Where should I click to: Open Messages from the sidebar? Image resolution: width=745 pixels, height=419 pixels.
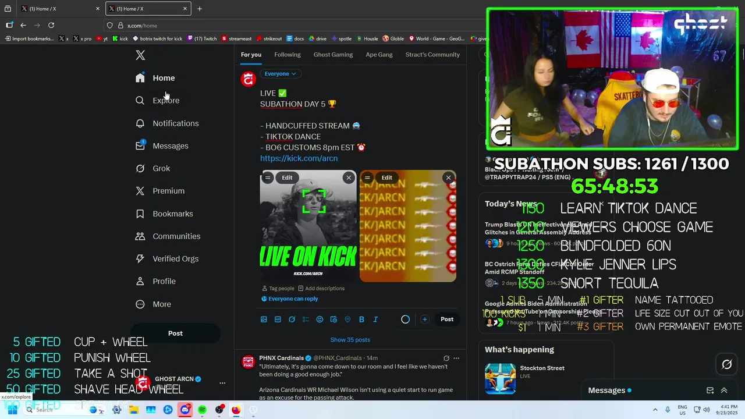click(162, 146)
